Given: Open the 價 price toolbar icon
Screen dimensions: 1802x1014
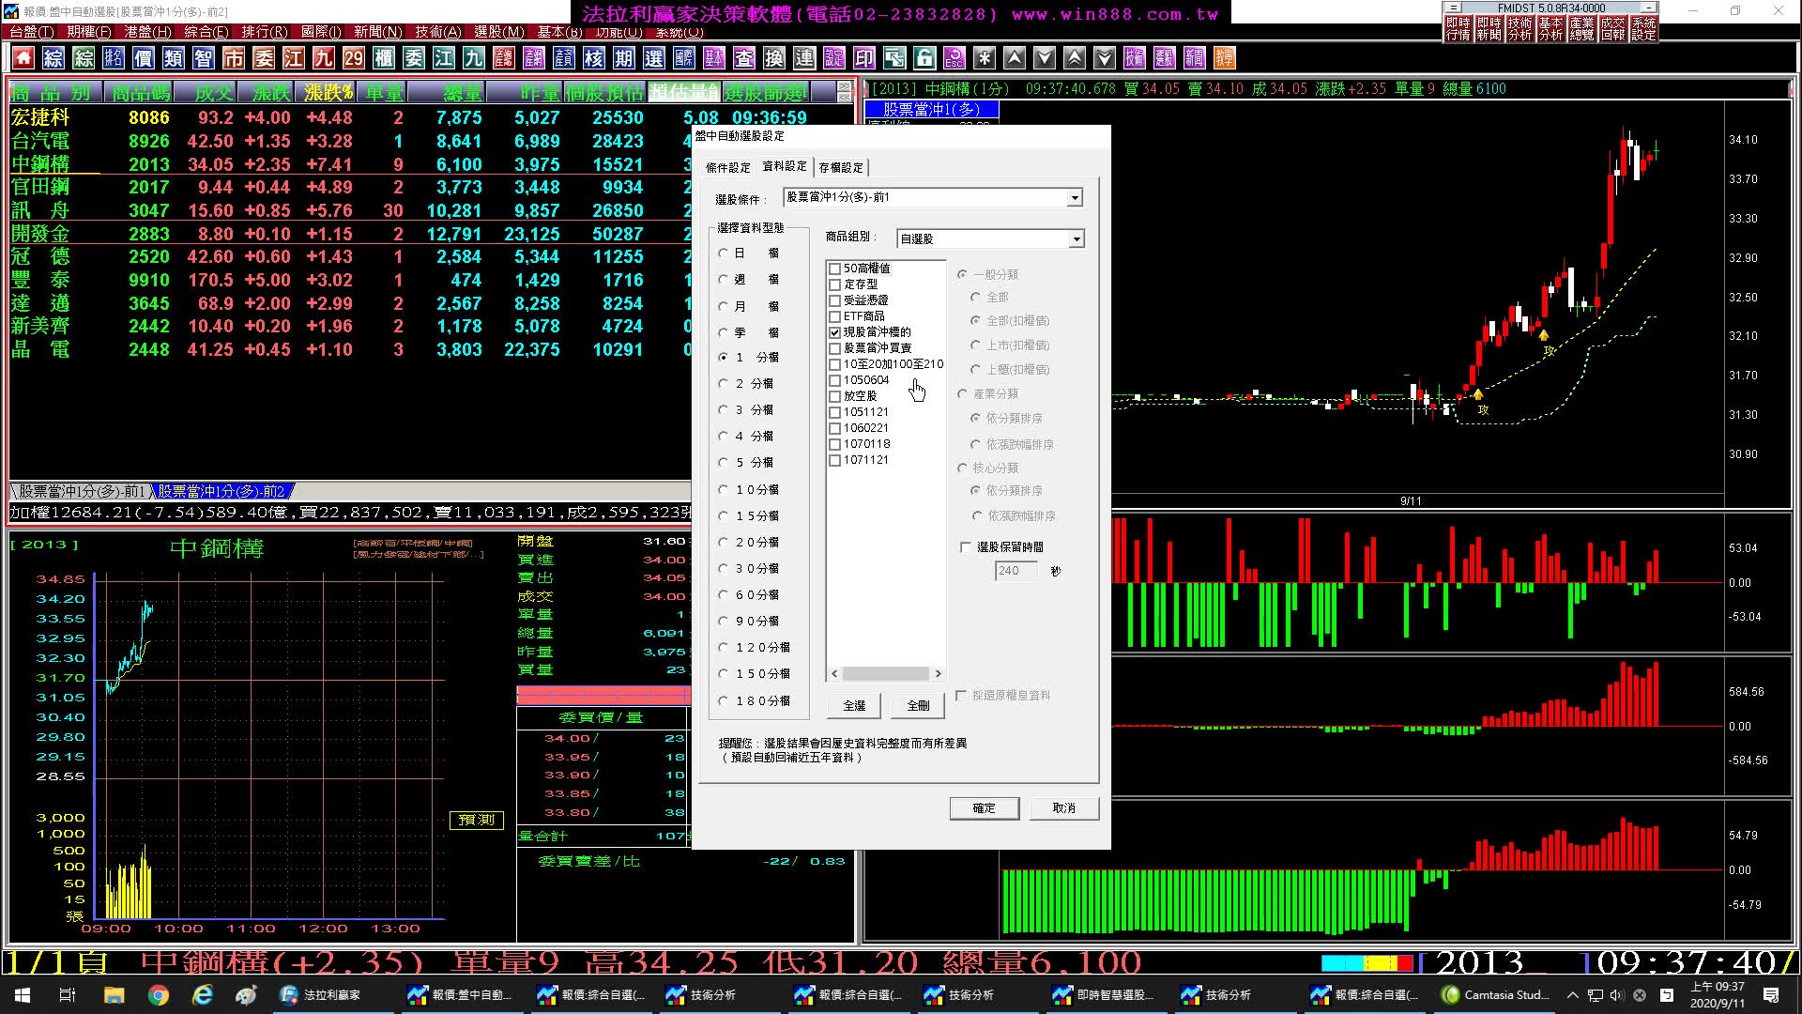Looking at the screenshot, I should click(x=144, y=58).
